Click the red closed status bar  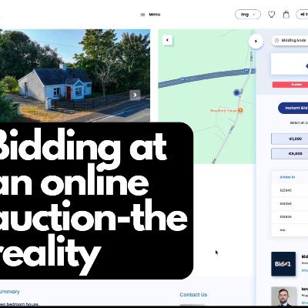(290, 85)
